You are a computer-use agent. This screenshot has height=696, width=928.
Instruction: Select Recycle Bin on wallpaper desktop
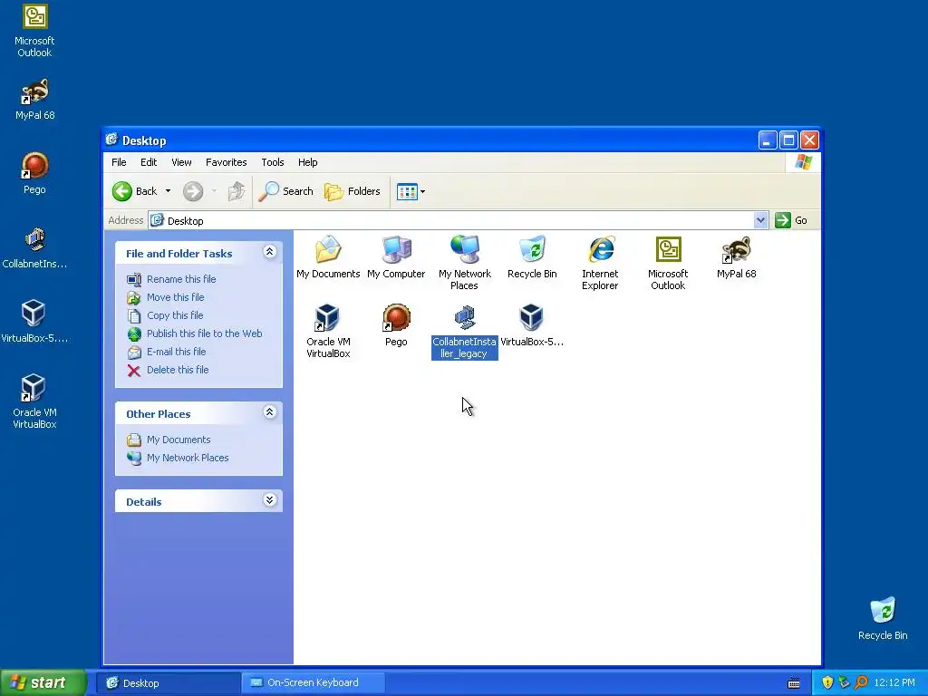(883, 618)
